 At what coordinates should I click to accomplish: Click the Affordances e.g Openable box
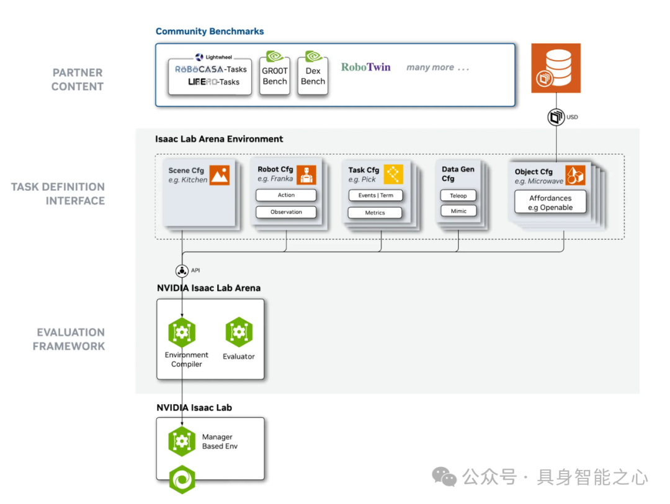tap(550, 202)
